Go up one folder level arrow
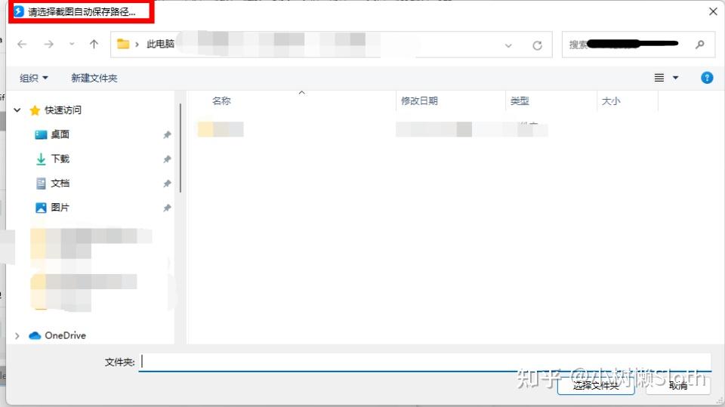The width and height of the screenshot is (725, 407). [x=94, y=45]
